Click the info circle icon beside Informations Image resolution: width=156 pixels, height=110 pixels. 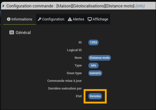pos(9,19)
